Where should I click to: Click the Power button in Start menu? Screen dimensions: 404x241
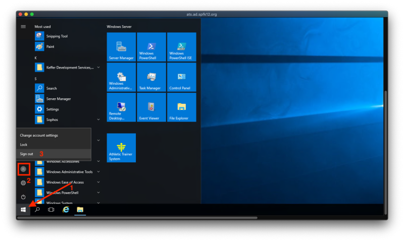tap(23, 197)
